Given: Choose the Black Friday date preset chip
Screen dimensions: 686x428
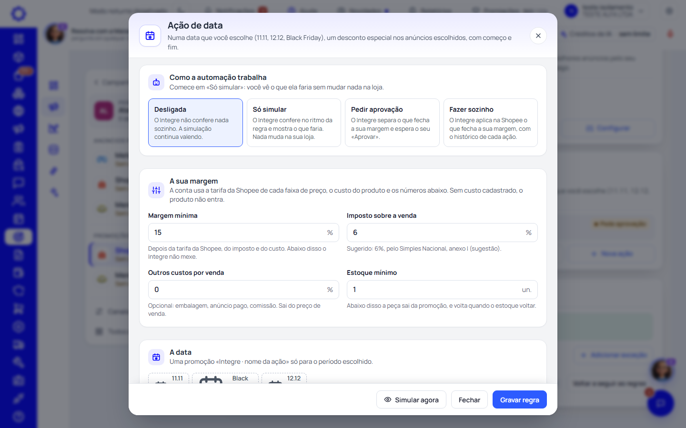Looking at the screenshot, I should pos(225,379).
